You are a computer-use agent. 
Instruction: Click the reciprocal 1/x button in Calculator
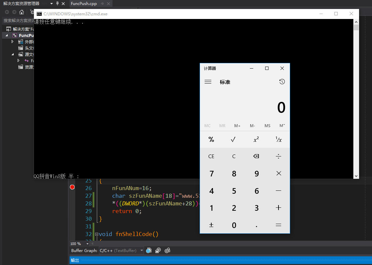(x=279, y=139)
